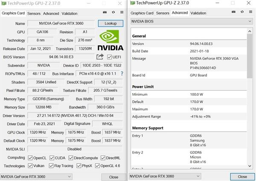256x181 pixels.
Task: Click Build Date value 2021-01-18
Action: click(199, 51)
